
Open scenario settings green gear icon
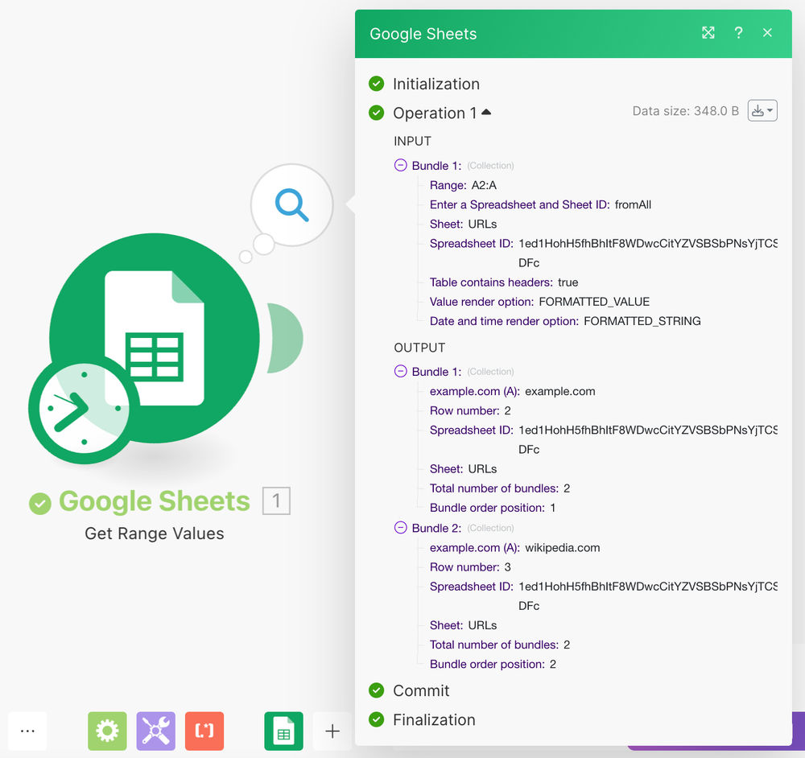(x=107, y=731)
